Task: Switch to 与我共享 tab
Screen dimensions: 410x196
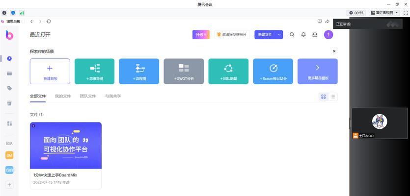Action: point(113,96)
